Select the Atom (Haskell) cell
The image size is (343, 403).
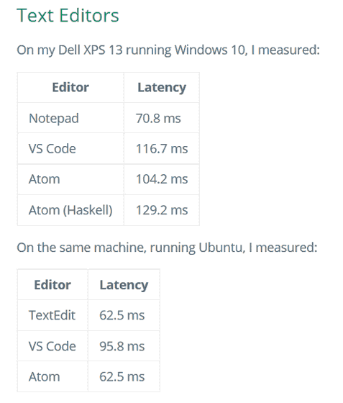[x=70, y=210]
